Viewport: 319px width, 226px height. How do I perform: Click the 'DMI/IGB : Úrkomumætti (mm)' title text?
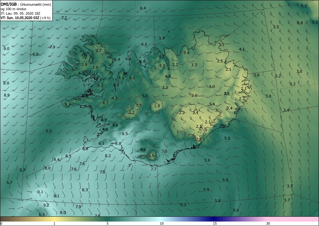[x=26, y=4]
